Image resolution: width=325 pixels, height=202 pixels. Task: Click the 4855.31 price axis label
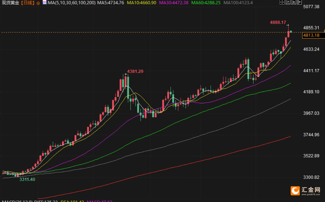[311, 28]
